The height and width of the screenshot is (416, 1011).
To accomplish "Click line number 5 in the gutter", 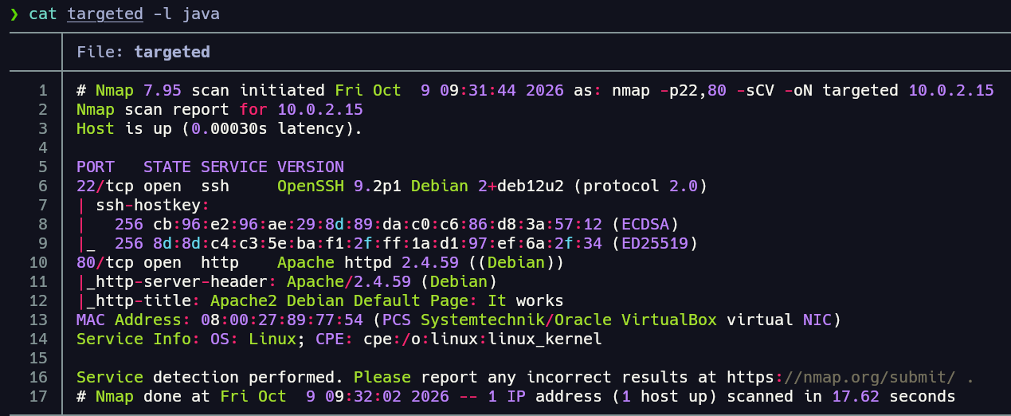I will (x=43, y=167).
